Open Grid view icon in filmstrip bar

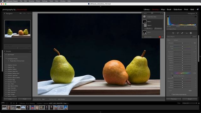pyautogui.click(x=11, y=103)
